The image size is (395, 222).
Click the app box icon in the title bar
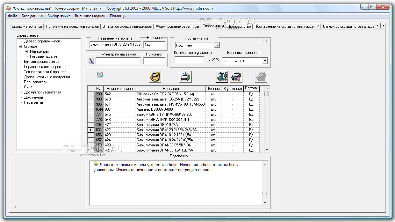coord(8,8)
